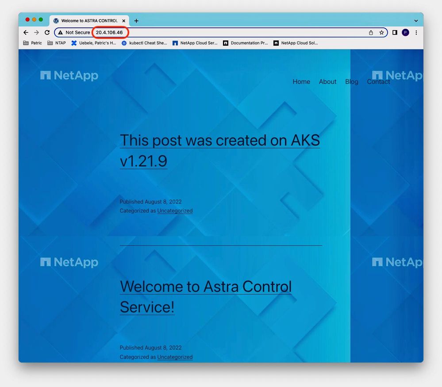The height and width of the screenshot is (387, 442).
Task: Click the share icon in the address bar
Action: tap(371, 33)
